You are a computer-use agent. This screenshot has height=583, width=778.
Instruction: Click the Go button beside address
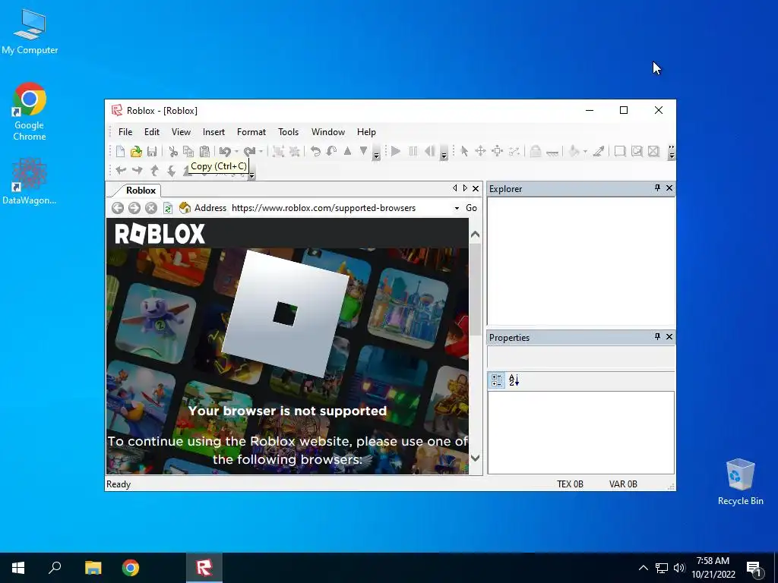tap(471, 208)
